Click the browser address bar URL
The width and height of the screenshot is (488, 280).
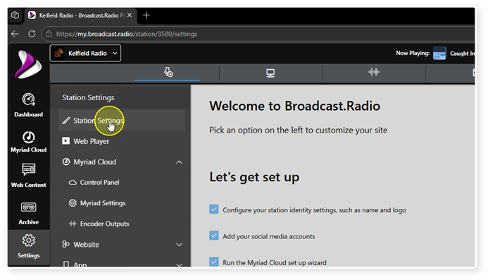point(127,34)
